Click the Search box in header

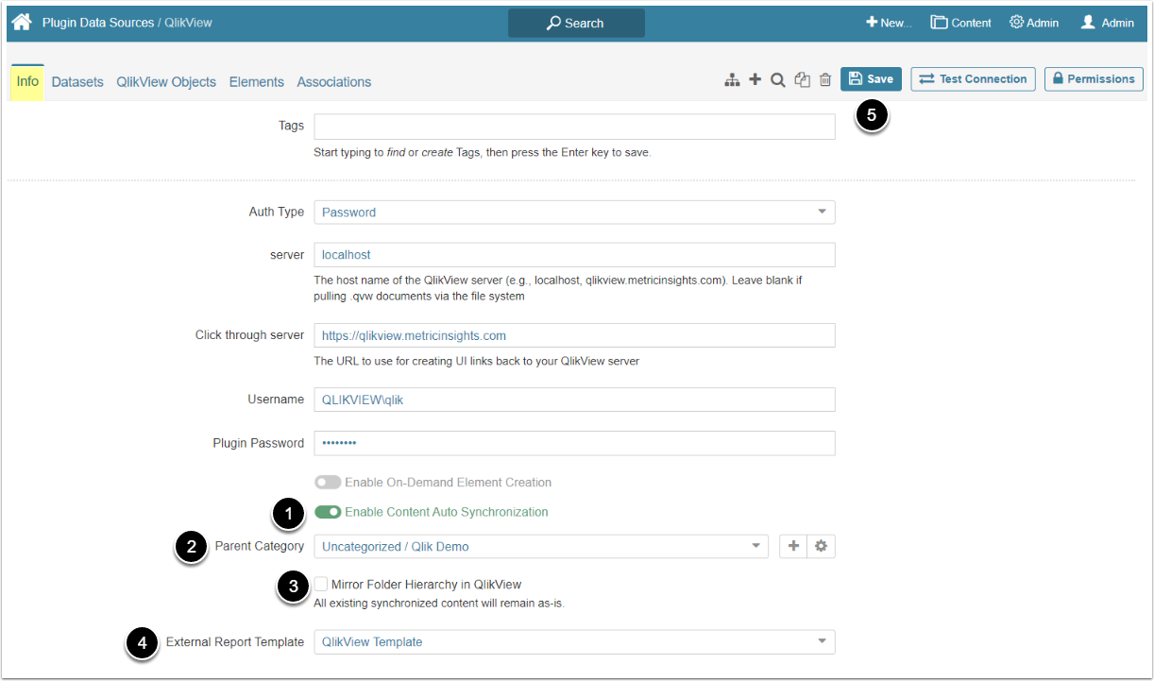pos(576,23)
